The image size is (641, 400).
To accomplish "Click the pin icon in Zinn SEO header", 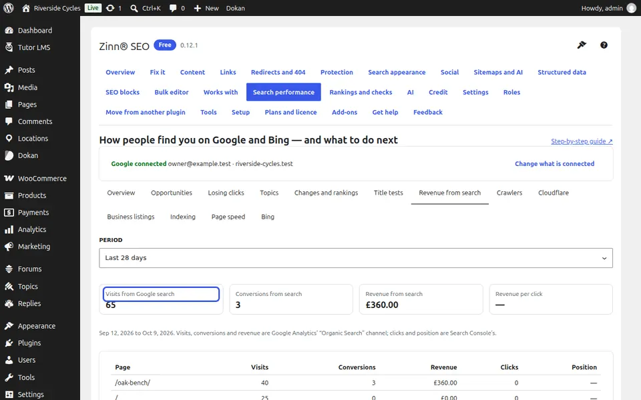I will pos(582,45).
